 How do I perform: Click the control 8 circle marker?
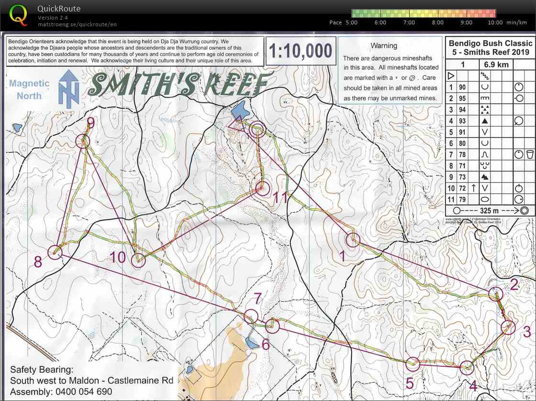point(56,252)
